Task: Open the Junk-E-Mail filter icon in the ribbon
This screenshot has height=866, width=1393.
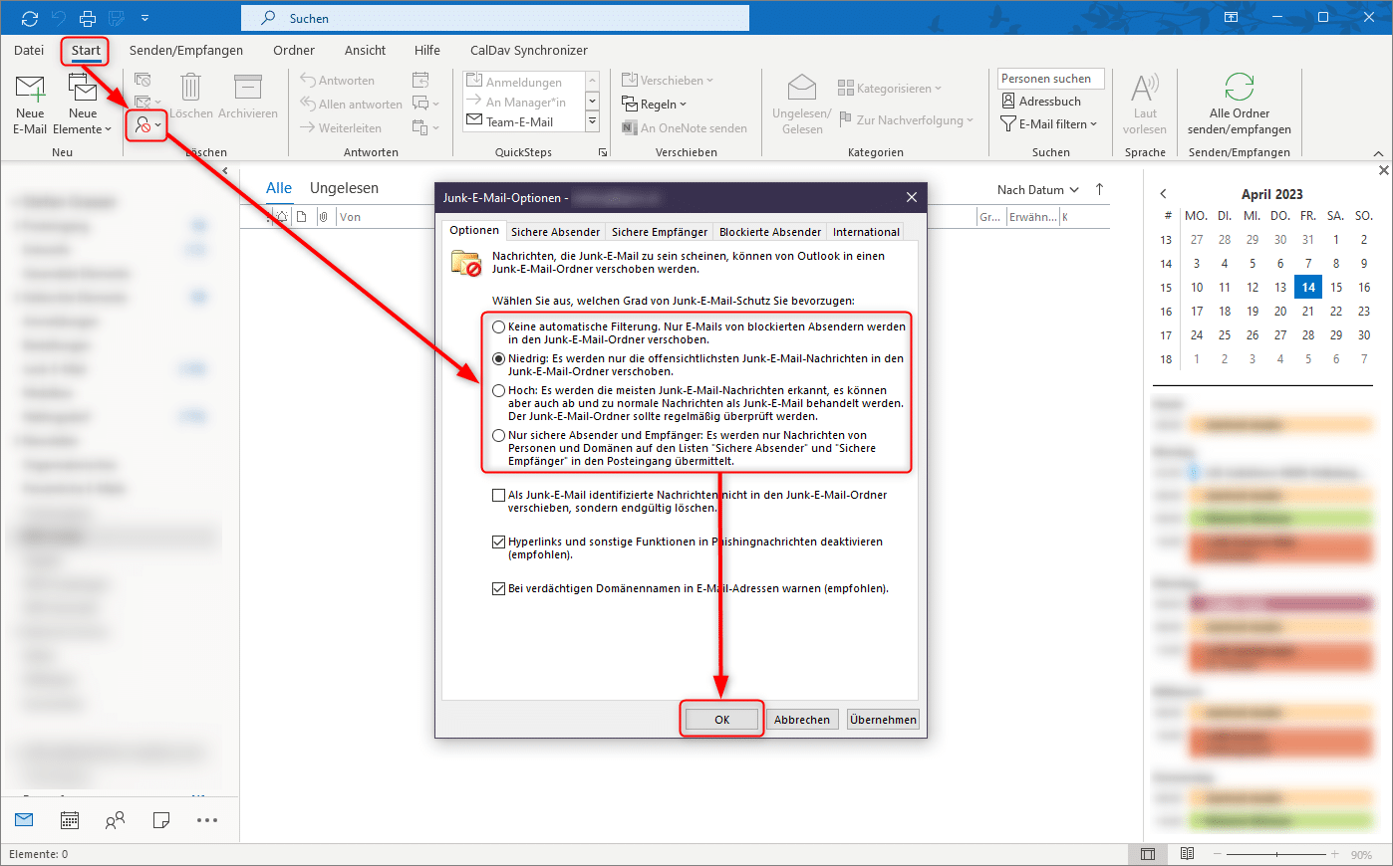Action: click(143, 125)
